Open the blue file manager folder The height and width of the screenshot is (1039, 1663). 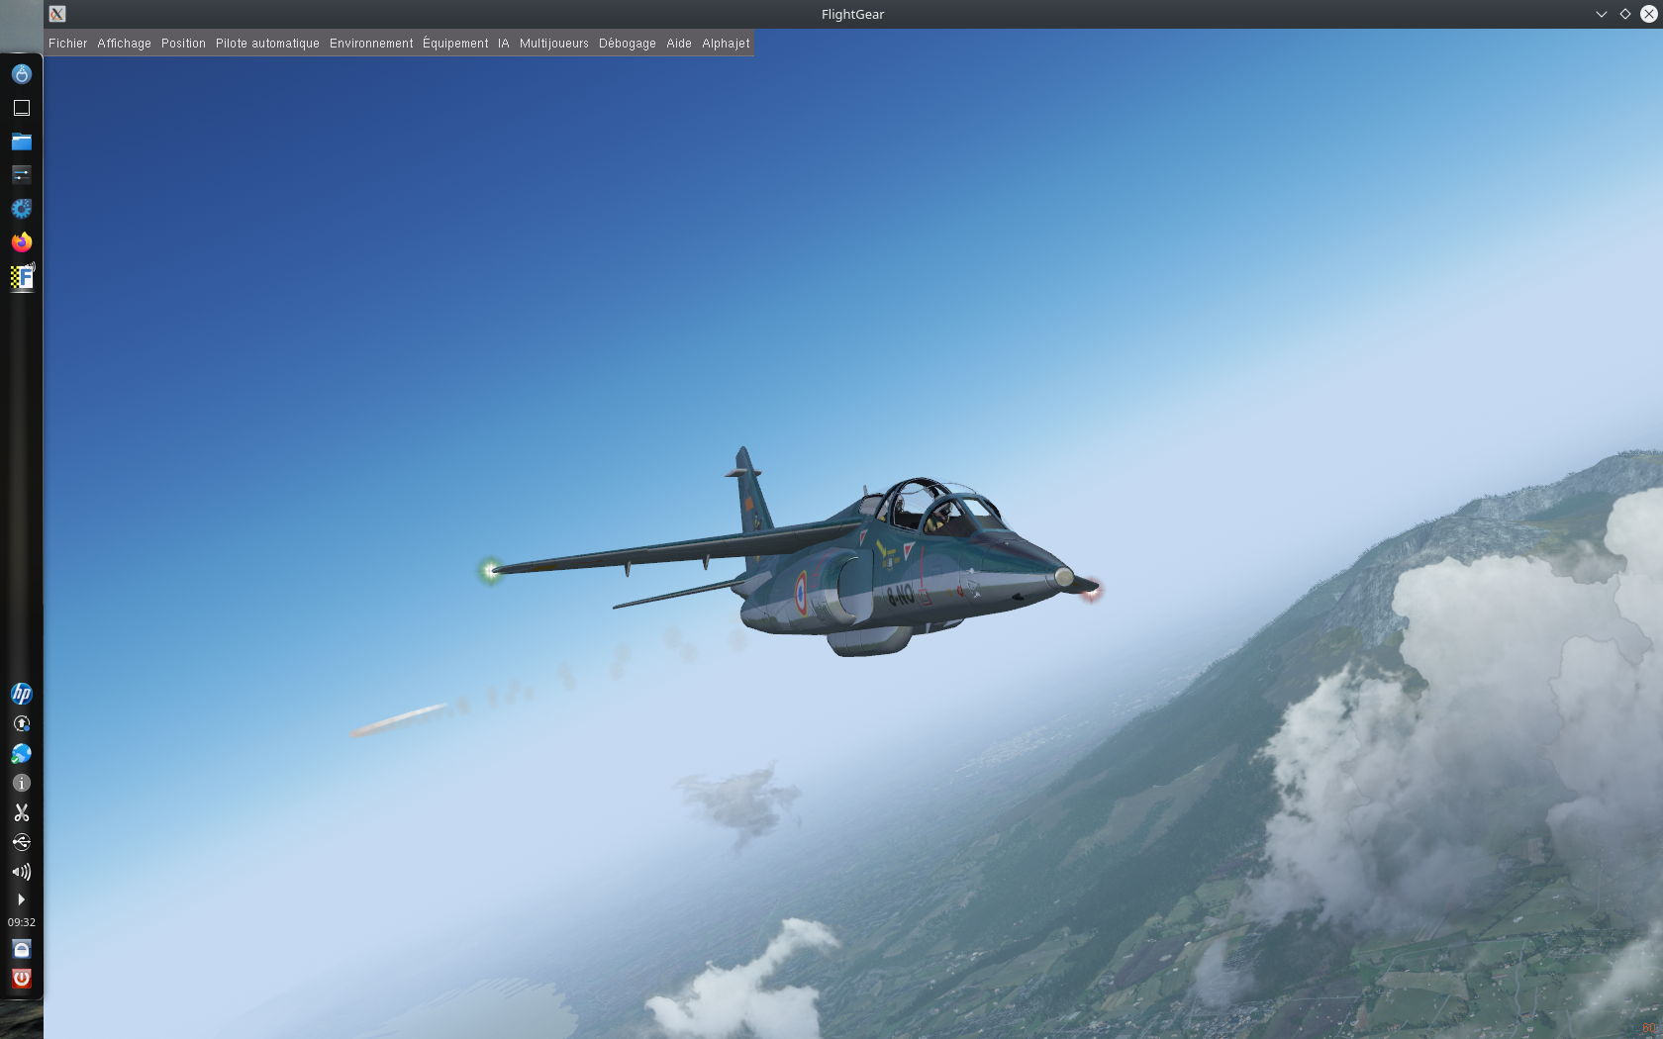pyautogui.click(x=22, y=142)
